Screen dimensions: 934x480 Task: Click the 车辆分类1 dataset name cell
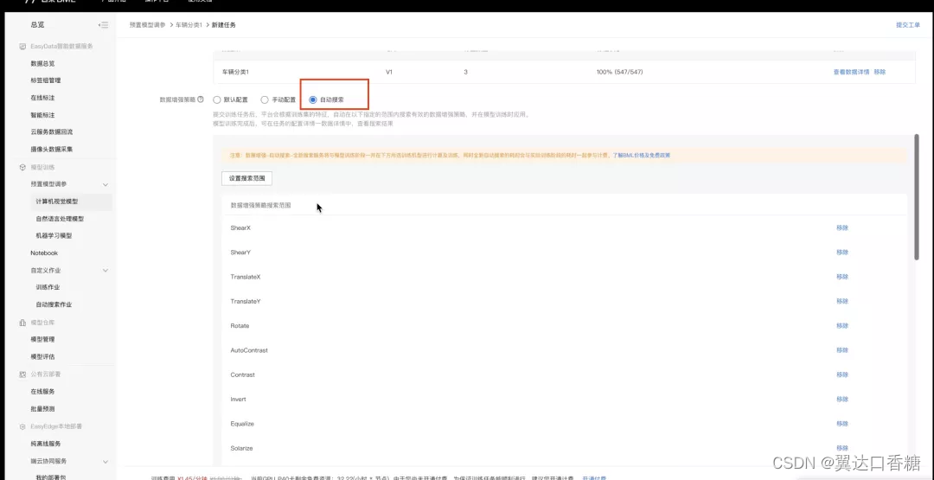[235, 72]
